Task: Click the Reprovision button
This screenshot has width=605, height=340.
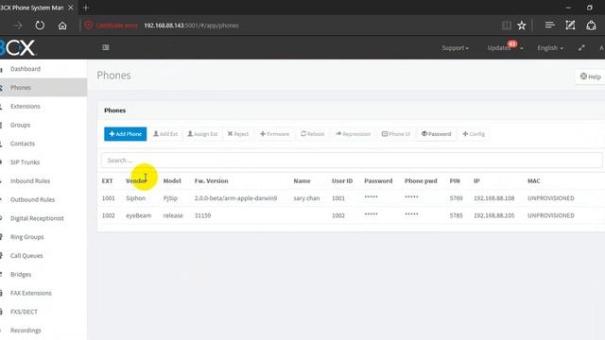Action: point(353,134)
